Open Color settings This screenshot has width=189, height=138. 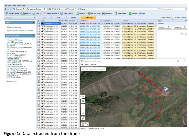(x=165, y=18)
